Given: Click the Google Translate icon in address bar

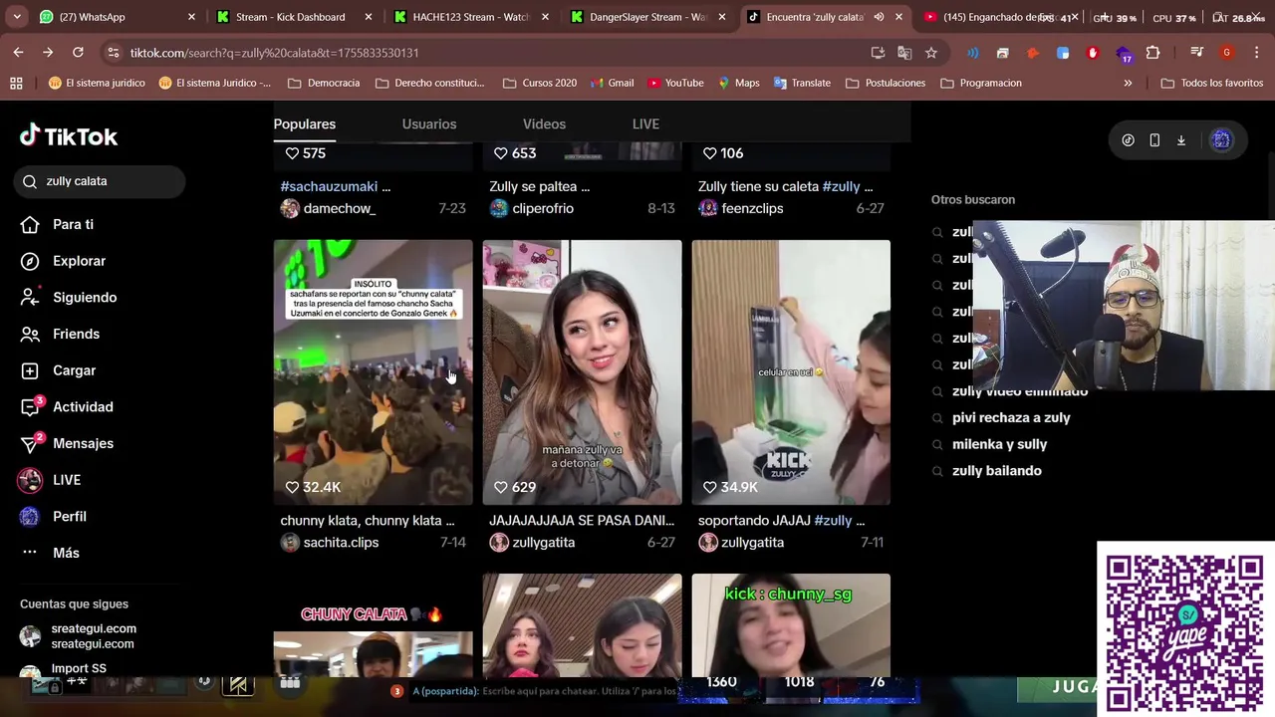Looking at the screenshot, I should (x=904, y=53).
